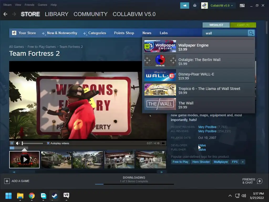Open the FPS tag
This screenshot has width=269, height=202.
tap(235, 162)
